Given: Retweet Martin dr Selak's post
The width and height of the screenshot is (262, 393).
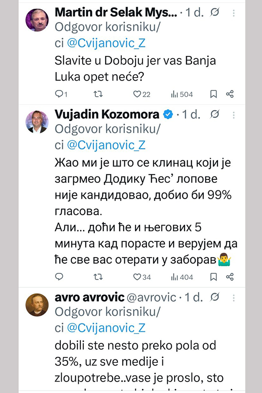Looking at the screenshot, I should (x=99, y=94).
